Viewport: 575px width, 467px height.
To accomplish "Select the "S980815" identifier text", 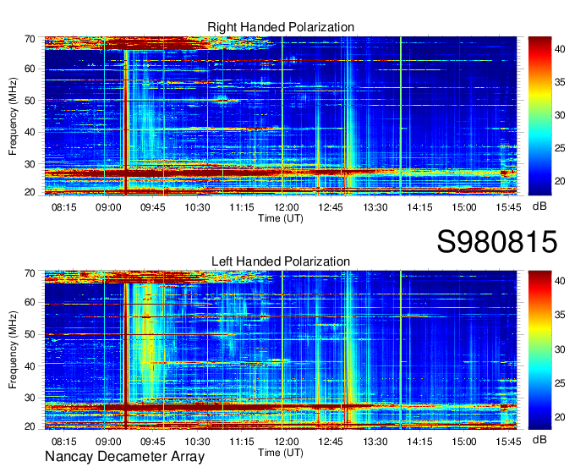I will pyautogui.click(x=497, y=242).
